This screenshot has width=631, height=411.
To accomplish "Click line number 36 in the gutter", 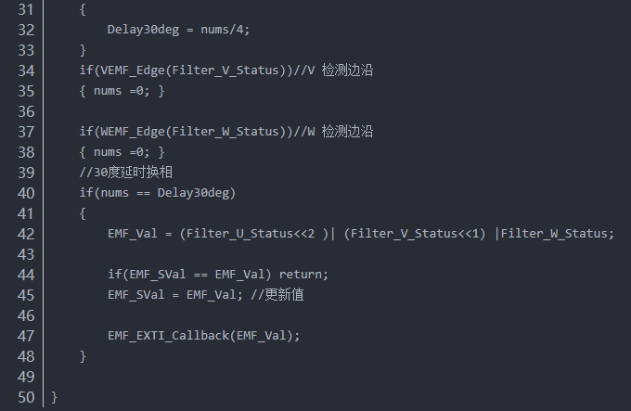I will [x=26, y=111].
